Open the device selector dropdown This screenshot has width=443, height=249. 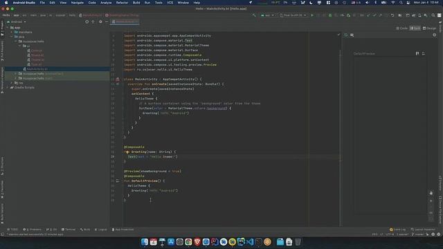point(293,15)
